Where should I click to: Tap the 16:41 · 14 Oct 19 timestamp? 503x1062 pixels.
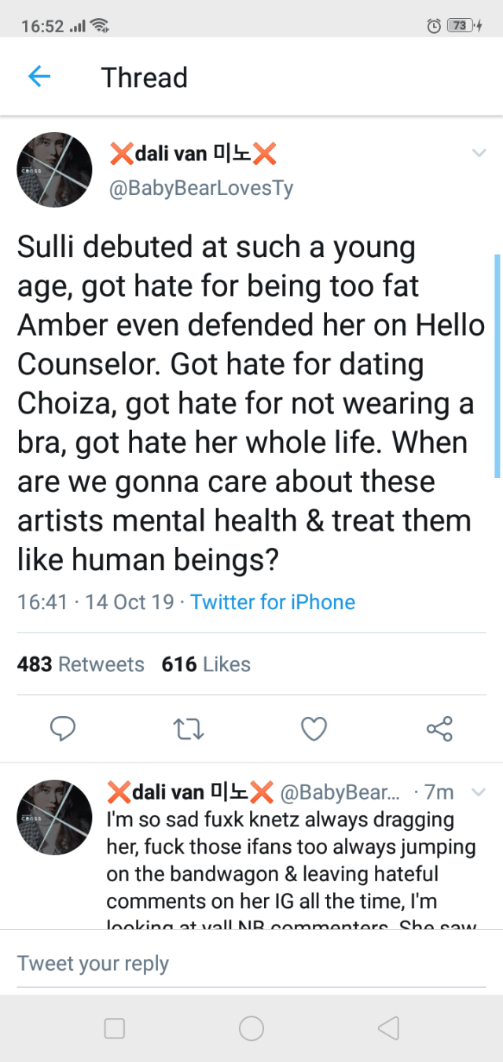[x=95, y=602]
